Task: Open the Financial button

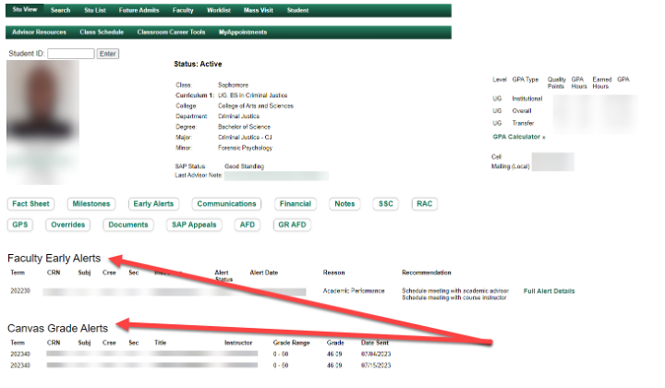Action: [296, 204]
